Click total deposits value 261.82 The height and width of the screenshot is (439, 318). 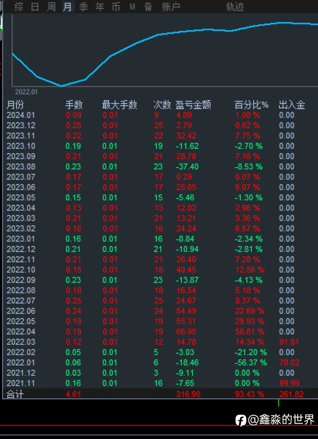pos(291,394)
